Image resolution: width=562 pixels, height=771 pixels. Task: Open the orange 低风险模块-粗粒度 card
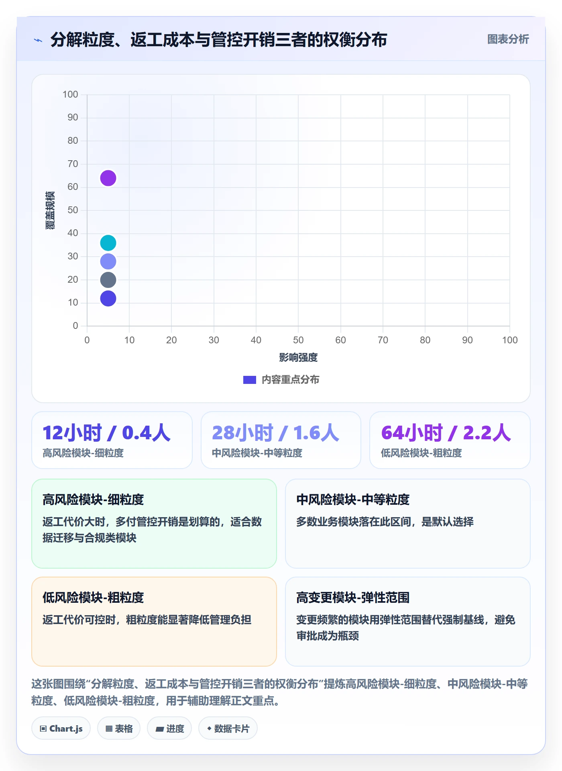click(x=154, y=621)
